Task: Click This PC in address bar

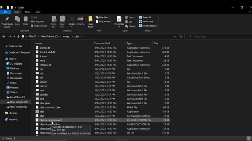Action: tap(33, 36)
